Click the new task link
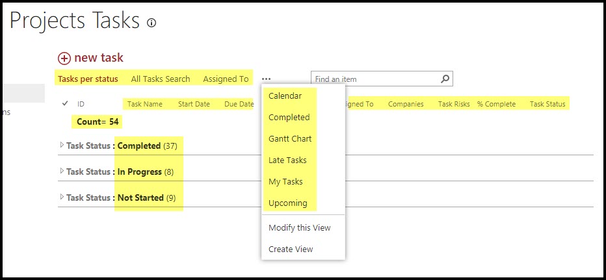This screenshot has height=280, width=606. click(x=99, y=58)
